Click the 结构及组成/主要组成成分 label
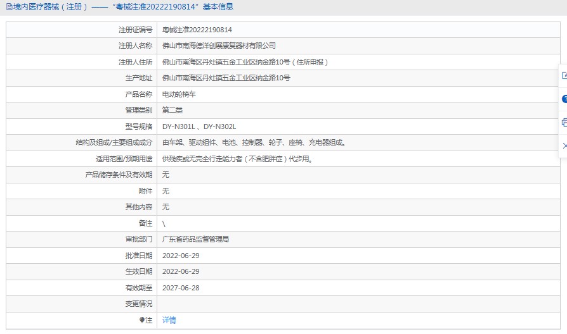 pyautogui.click(x=114, y=142)
